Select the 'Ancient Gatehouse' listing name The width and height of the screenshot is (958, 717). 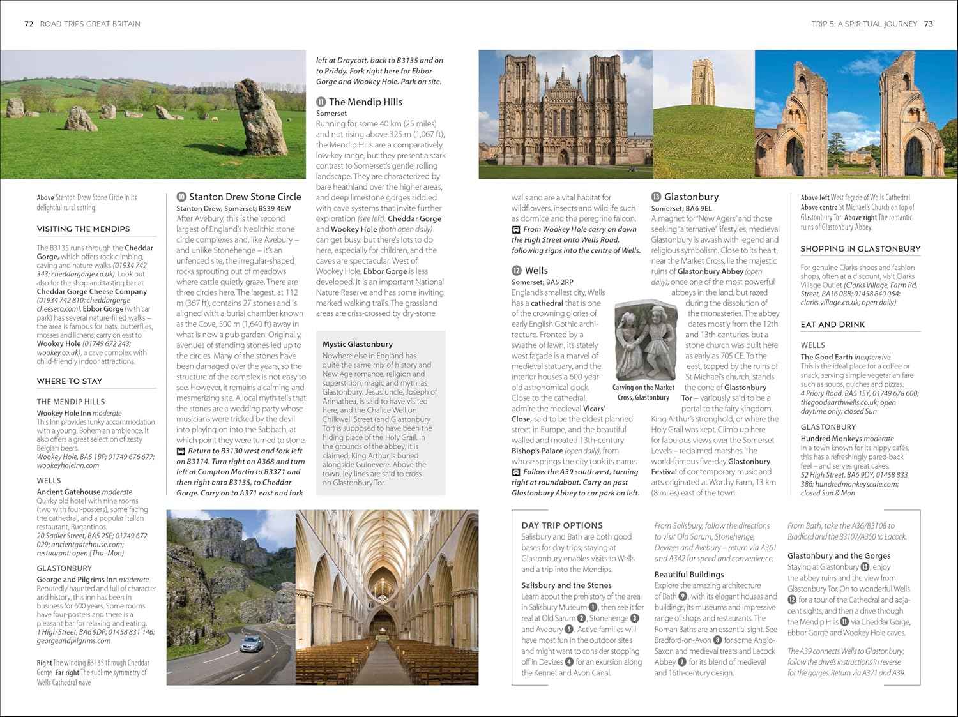tap(68, 492)
